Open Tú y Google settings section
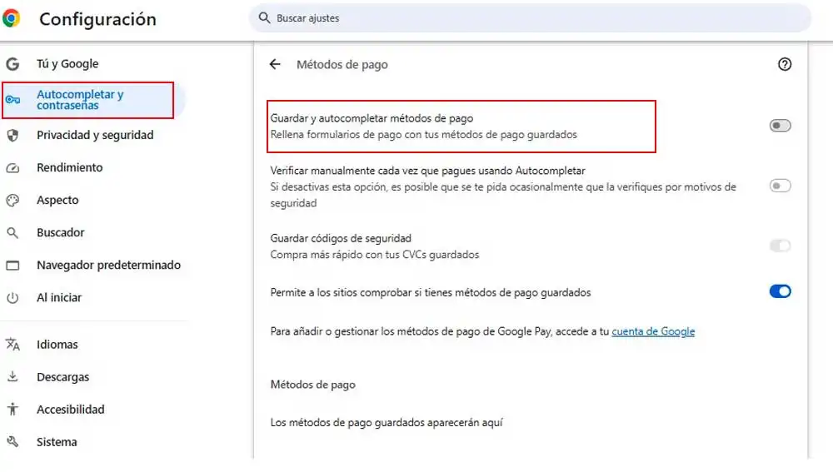Screen dimensions: 833x472 coord(67,64)
